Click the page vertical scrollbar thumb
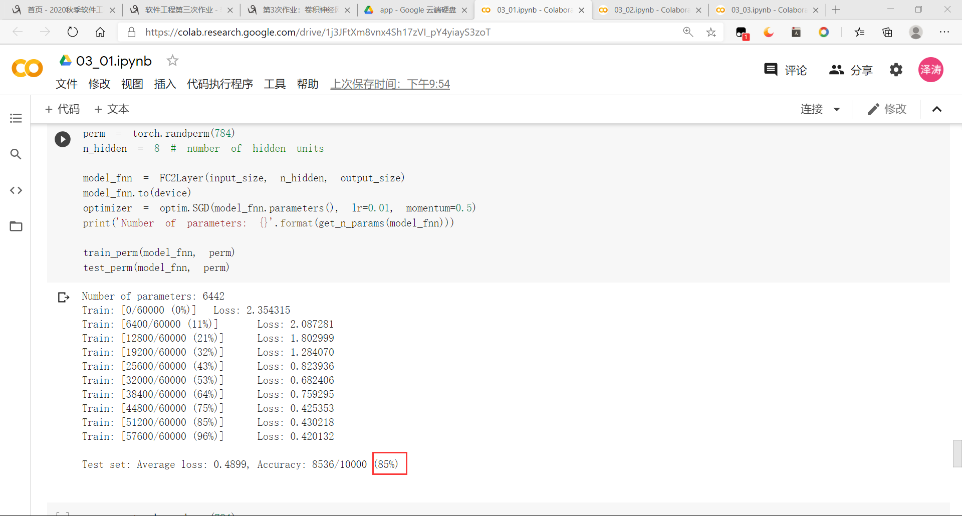This screenshot has width=962, height=516. [x=957, y=453]
